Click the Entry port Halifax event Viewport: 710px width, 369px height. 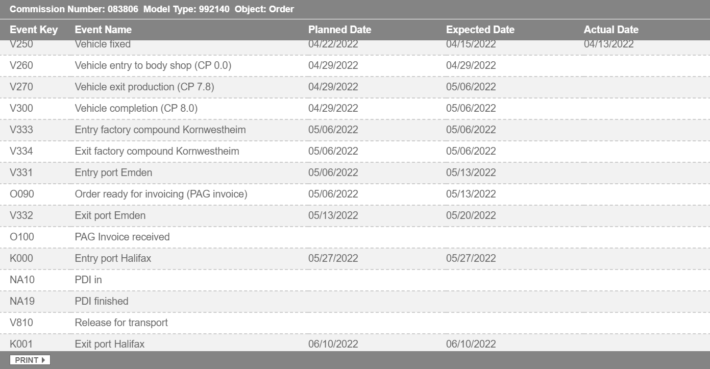113,258
